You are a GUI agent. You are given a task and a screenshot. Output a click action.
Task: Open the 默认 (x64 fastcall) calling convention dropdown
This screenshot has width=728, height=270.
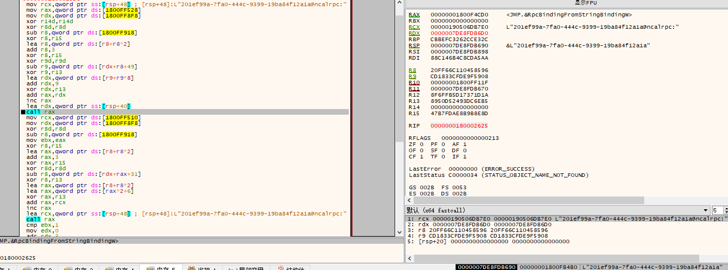coord(558,210)
